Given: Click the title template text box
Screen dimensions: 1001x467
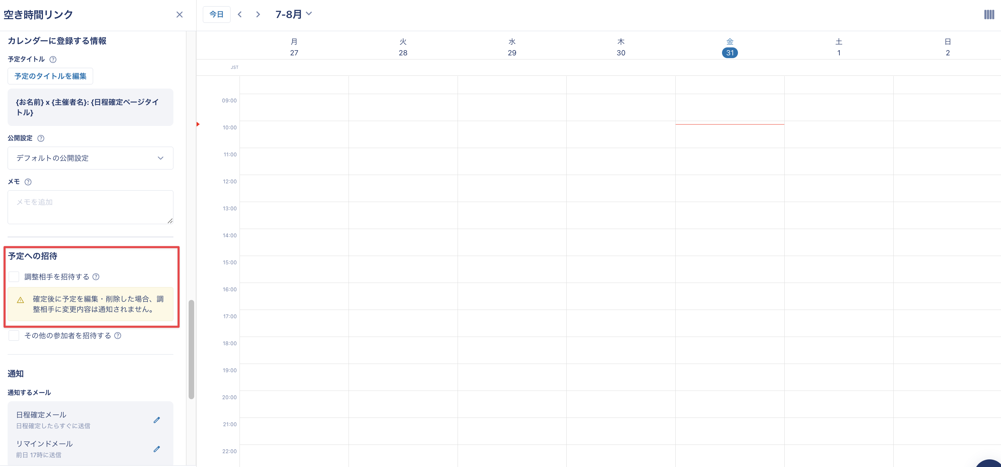Looking at the screenshot, I should tap(91, 107).
